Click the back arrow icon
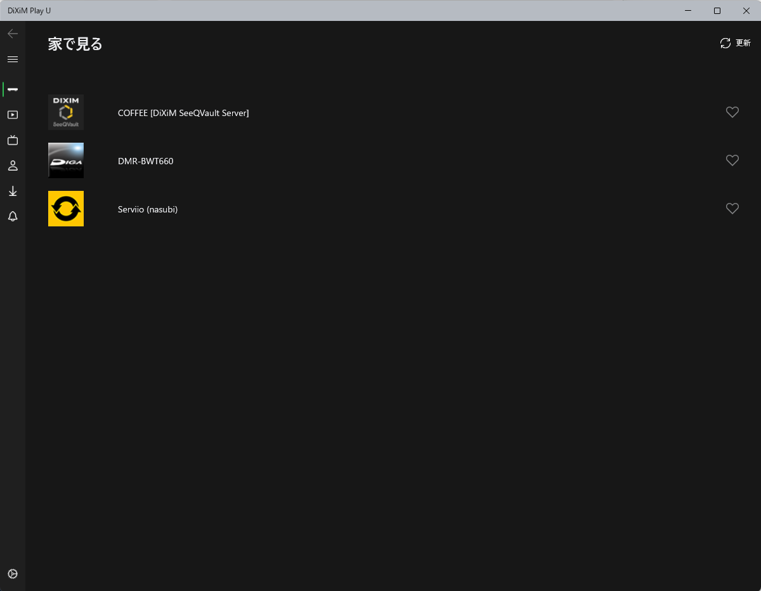The height and width of the screenshot is (591, 761). pos(13,34)
